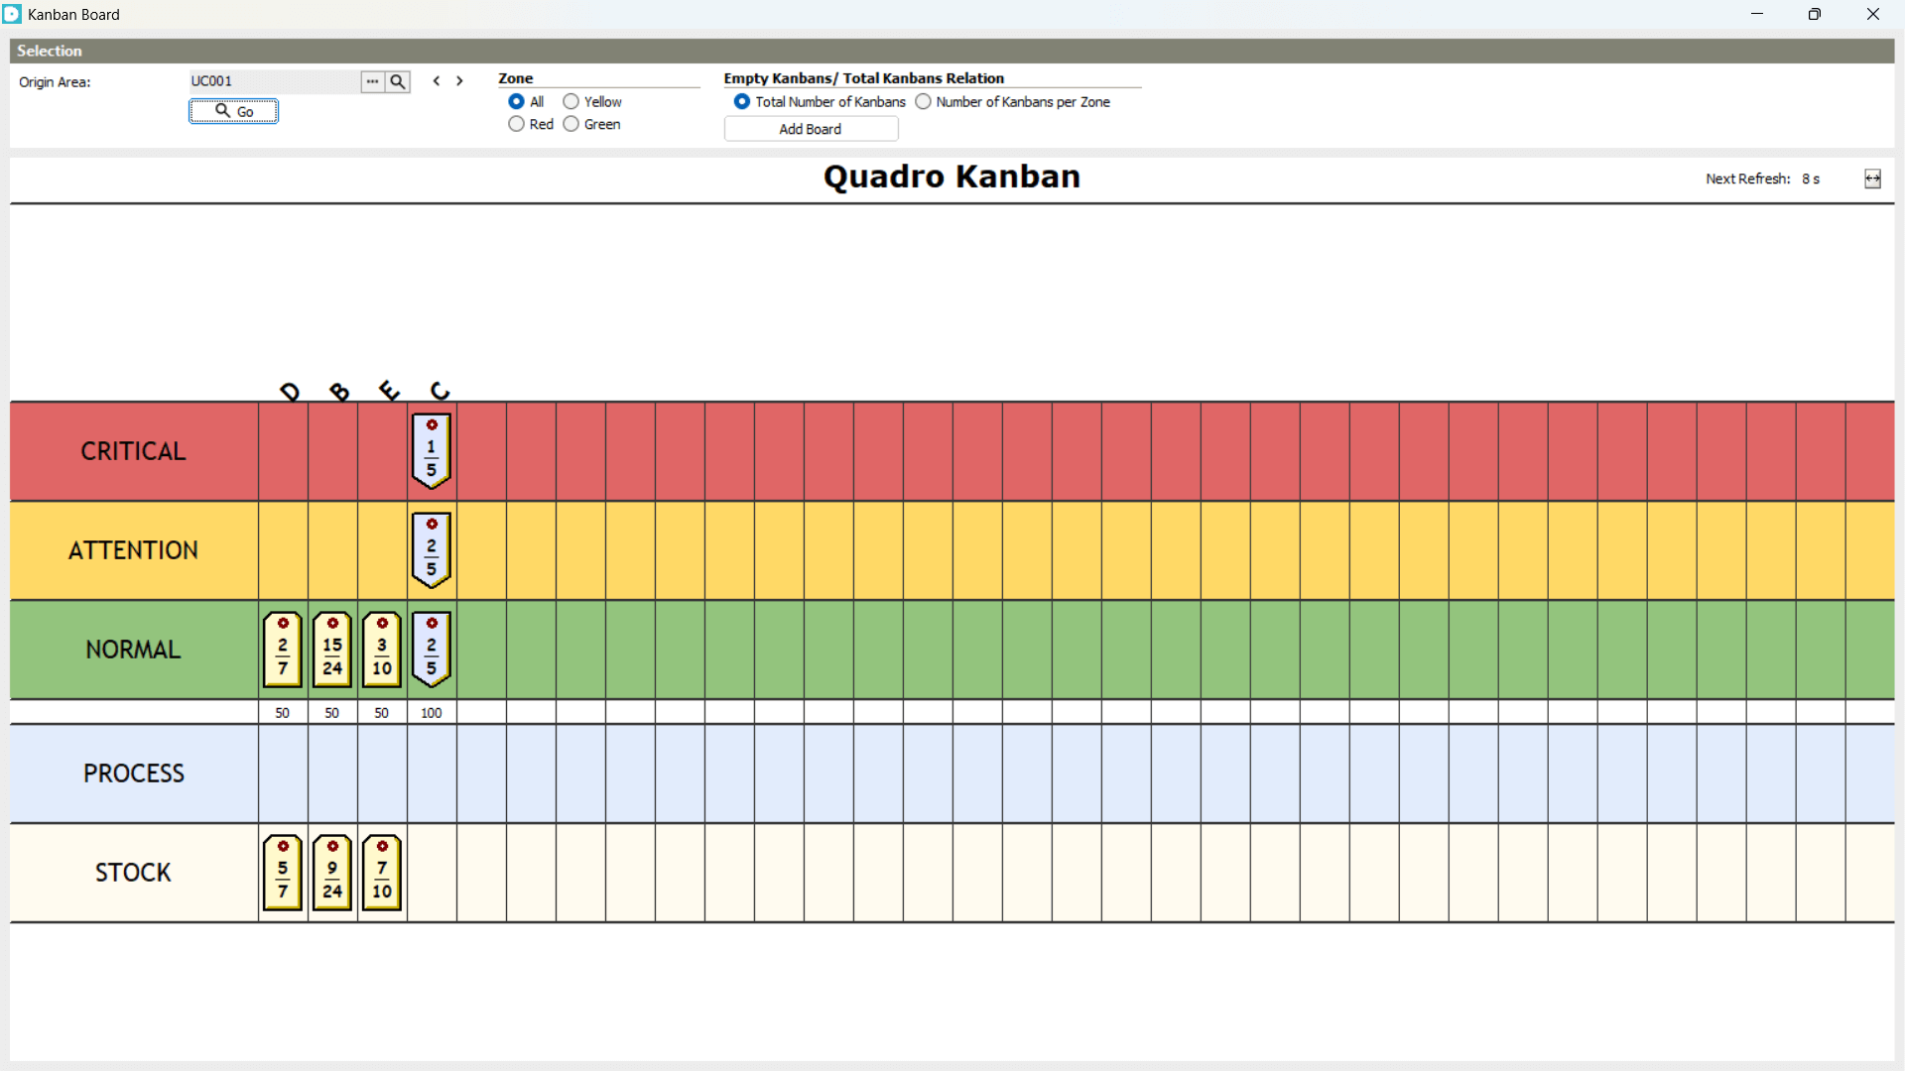Go to next origin area arrow
1905x1071 pixels.
[459, 81]
